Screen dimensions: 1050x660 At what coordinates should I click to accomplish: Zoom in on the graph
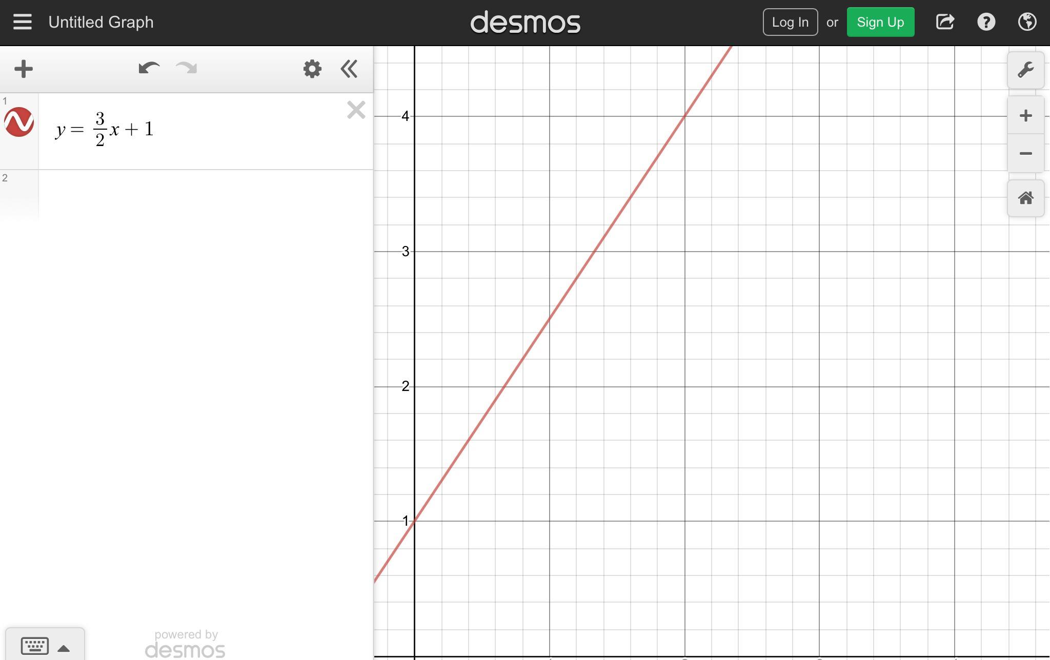point(1025,116)
